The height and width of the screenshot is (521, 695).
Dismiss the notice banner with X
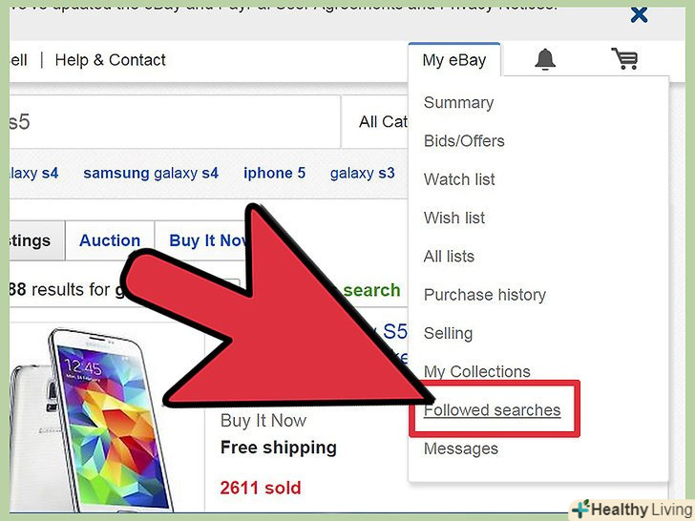tap(639, 14)
